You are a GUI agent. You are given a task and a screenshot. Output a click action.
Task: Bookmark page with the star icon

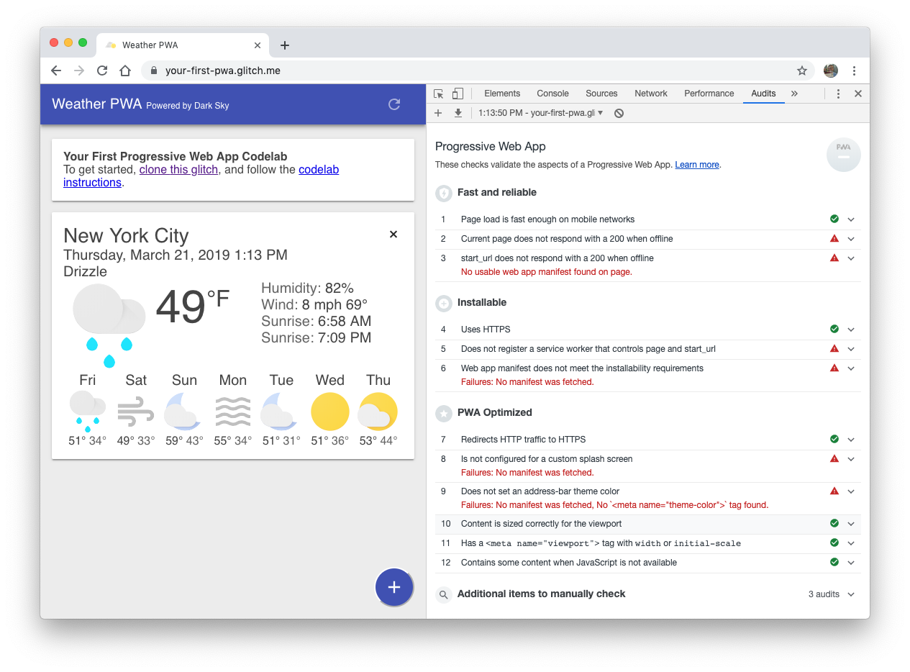click(801, 71)
